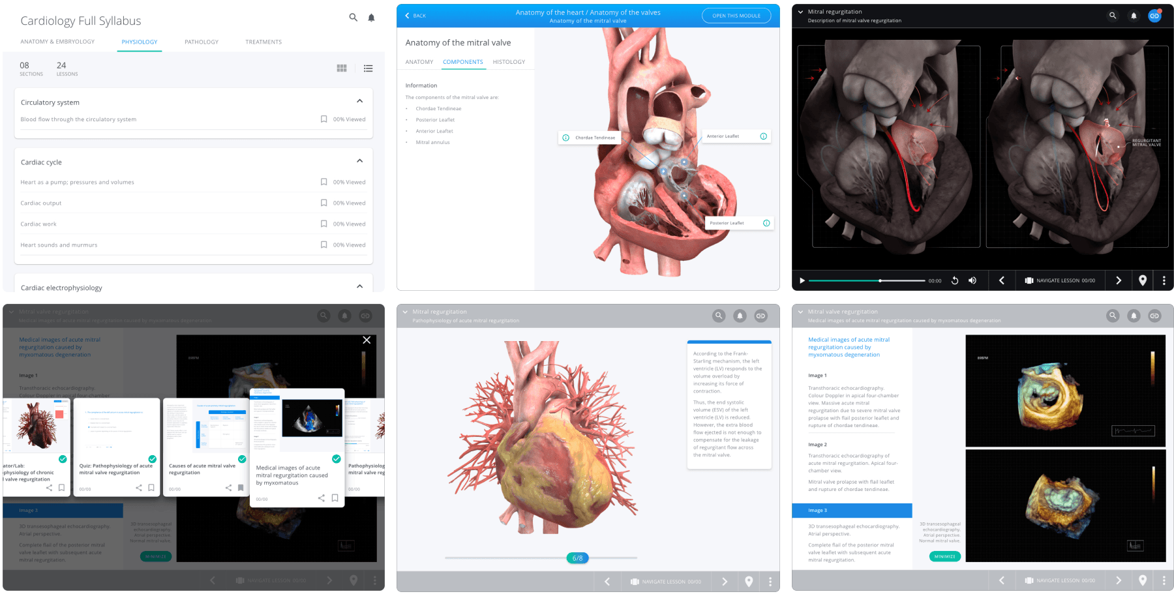Screen dimensions: 1174x596
Task: Select the Components tab
Action: tap(463, 62)
